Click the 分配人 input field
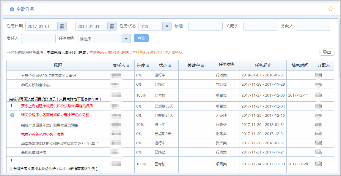The height and width of the screenshot is (176, 341). (x=313, y=26)
